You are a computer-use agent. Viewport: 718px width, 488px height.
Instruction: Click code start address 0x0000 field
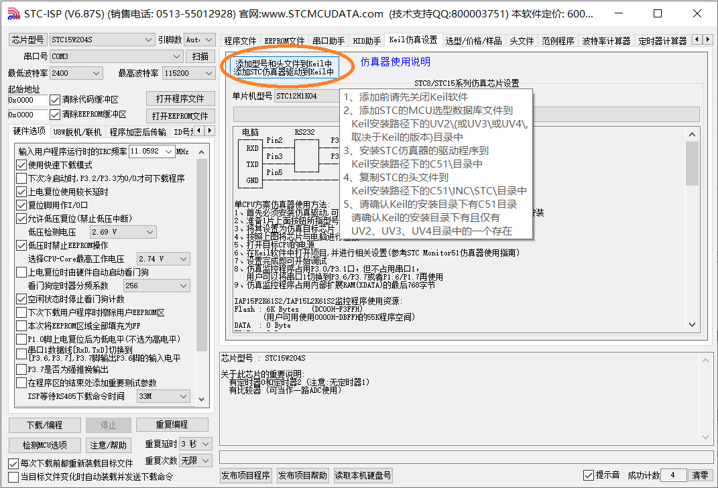click(x=27, y=100)
